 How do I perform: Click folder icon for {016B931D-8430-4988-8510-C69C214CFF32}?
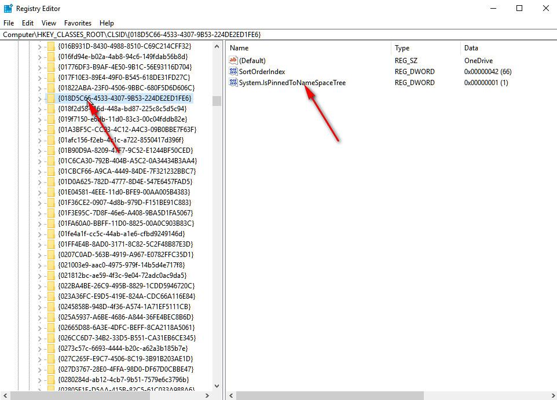coord(51,46)
